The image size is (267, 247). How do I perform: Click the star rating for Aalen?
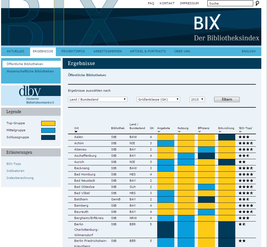244,137
